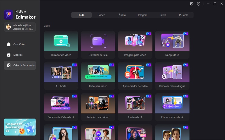Launch the Aprimorador de vídeo tool
Image resolution: width=225 pixels, height=140 pixels.
point(135,76)
